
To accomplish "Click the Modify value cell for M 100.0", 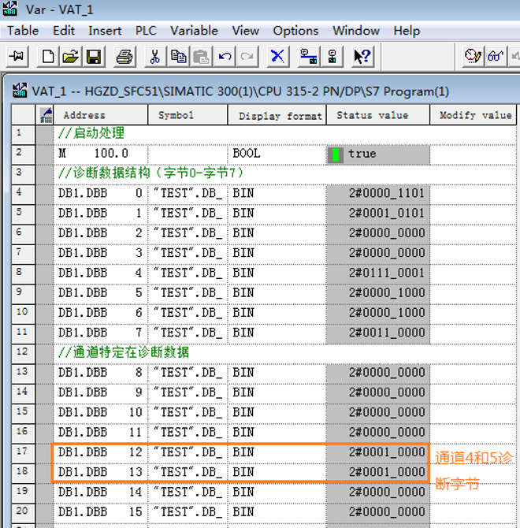I will (x=473, y=154).
